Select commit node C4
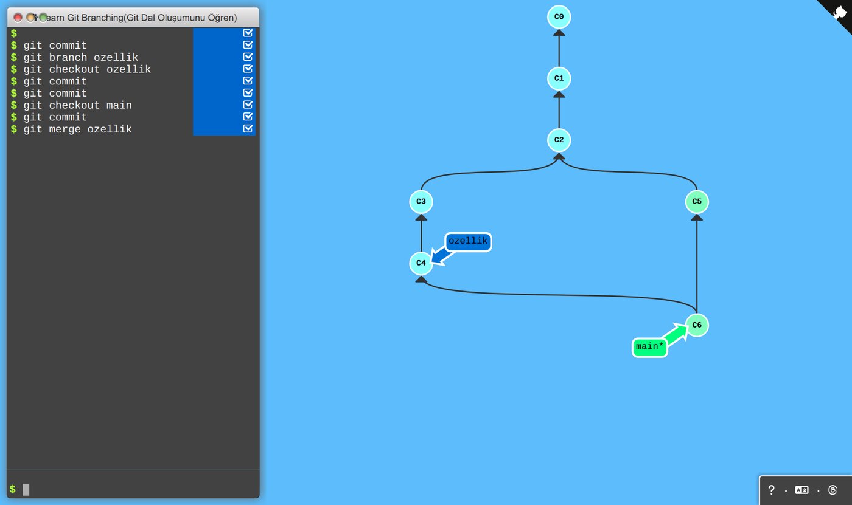The width and height of the screenshot is (852, 505). point(421,264)
